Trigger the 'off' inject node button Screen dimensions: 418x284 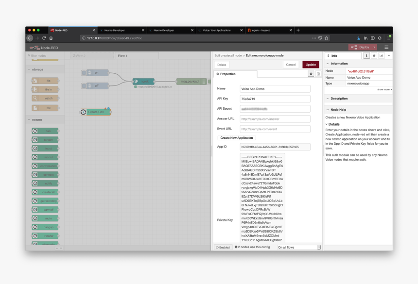coord(84,86)
